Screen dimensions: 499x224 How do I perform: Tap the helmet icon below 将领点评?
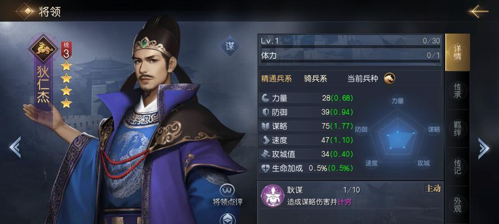(228, 220)
